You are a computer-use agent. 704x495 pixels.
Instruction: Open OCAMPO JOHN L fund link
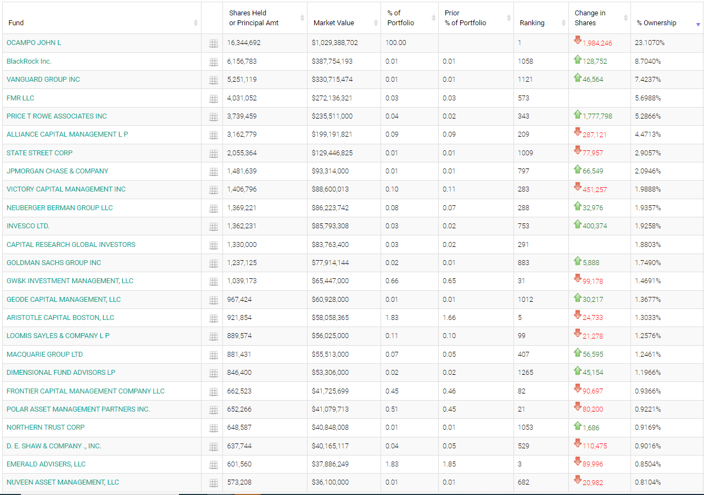coord(34,43)
